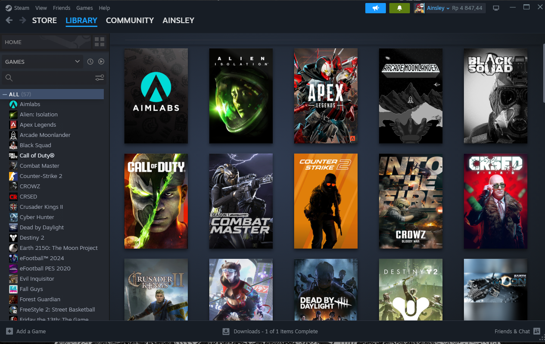
Task: Click the Steam logo in menu bar
Action: pyautogui.click(x=9, y=8)
